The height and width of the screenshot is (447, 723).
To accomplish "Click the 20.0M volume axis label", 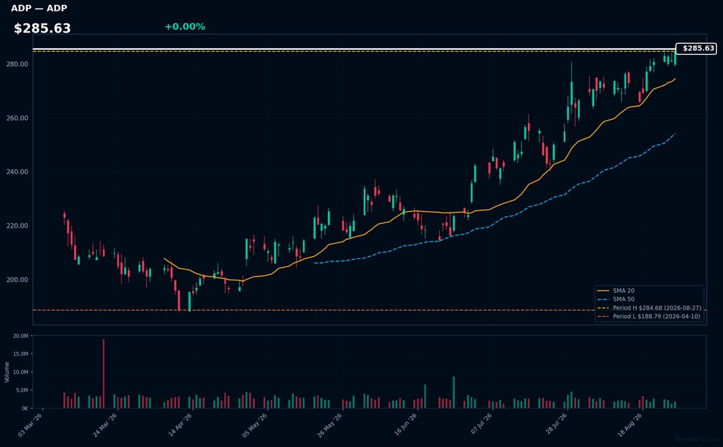I will pos(21,336).
